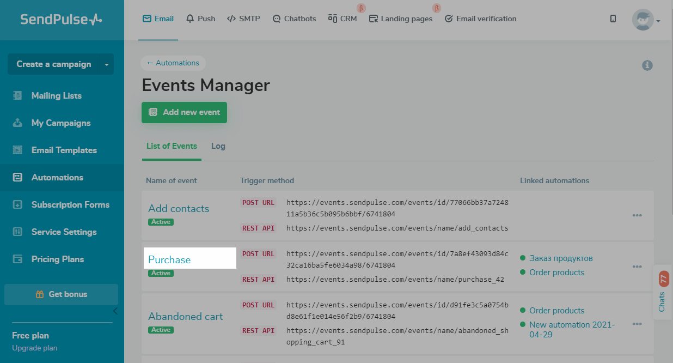Open the Add contacts event
Screen dimensions: 673x363
[179, 208]
